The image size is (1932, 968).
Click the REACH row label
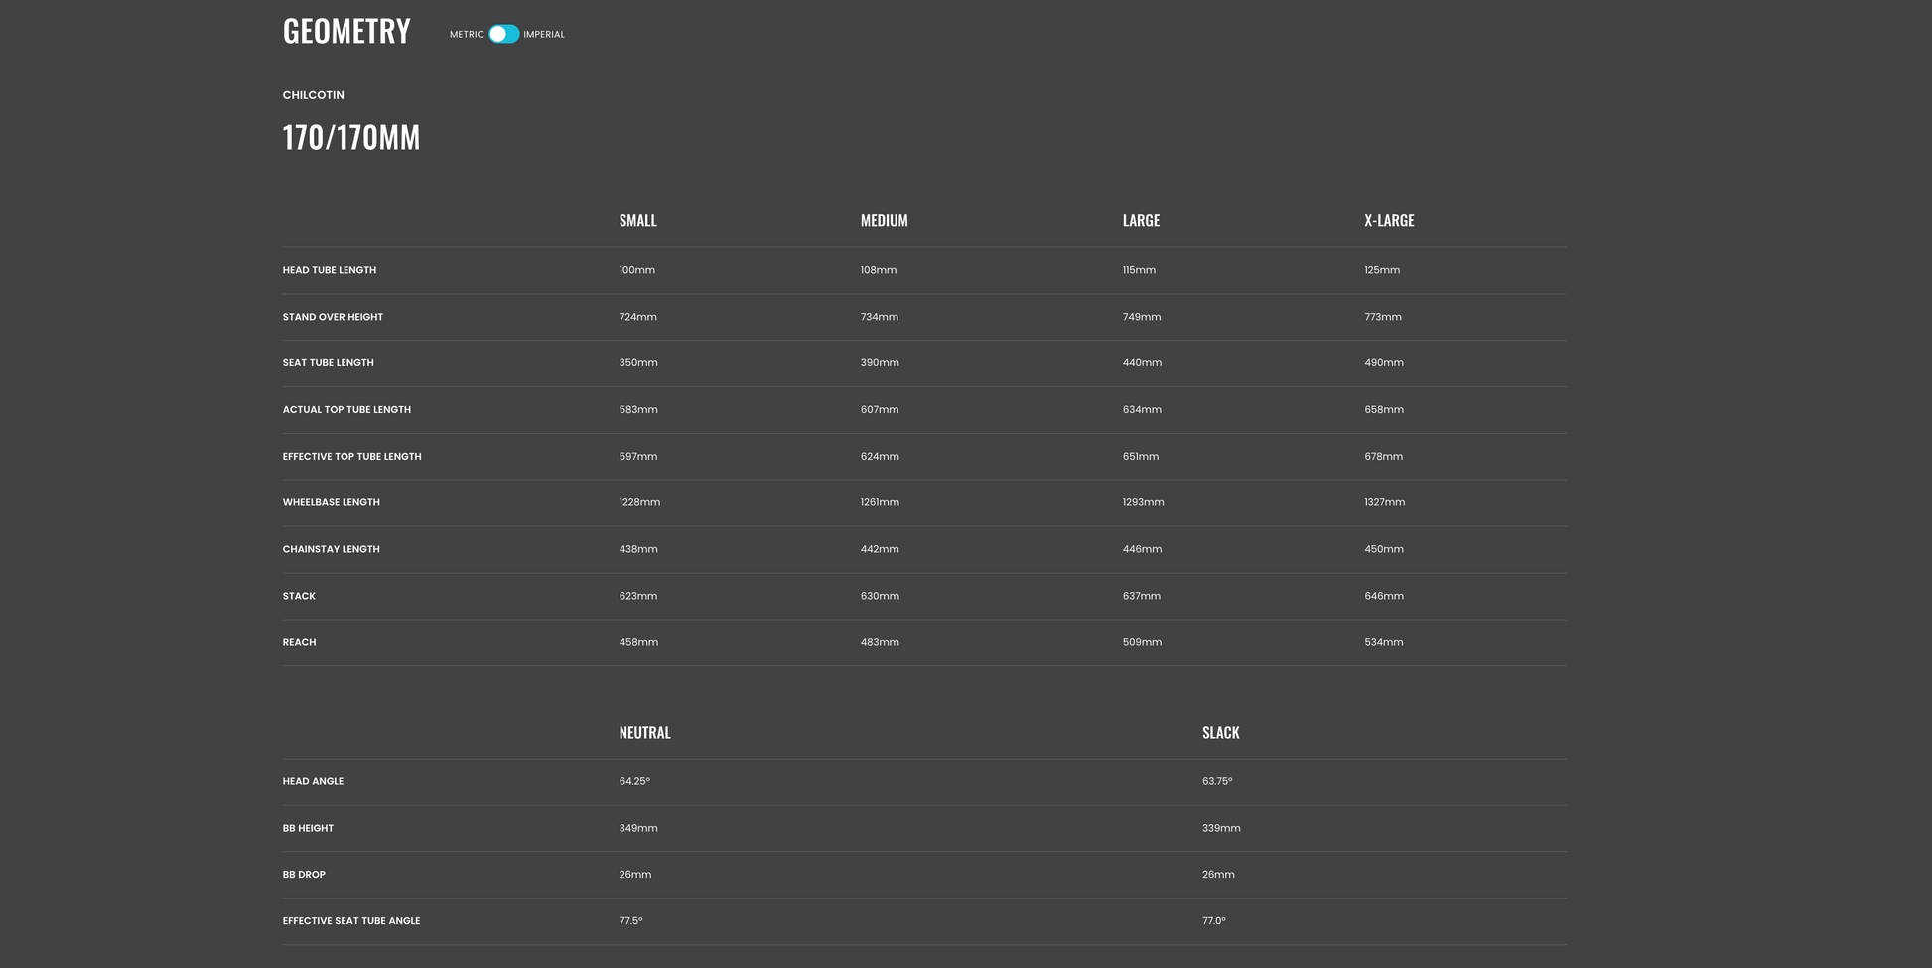click(x=299, y=642)
